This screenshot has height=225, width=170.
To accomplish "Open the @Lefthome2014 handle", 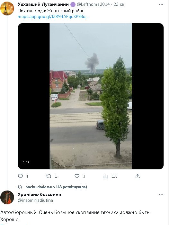I will [x=93, y=5].
